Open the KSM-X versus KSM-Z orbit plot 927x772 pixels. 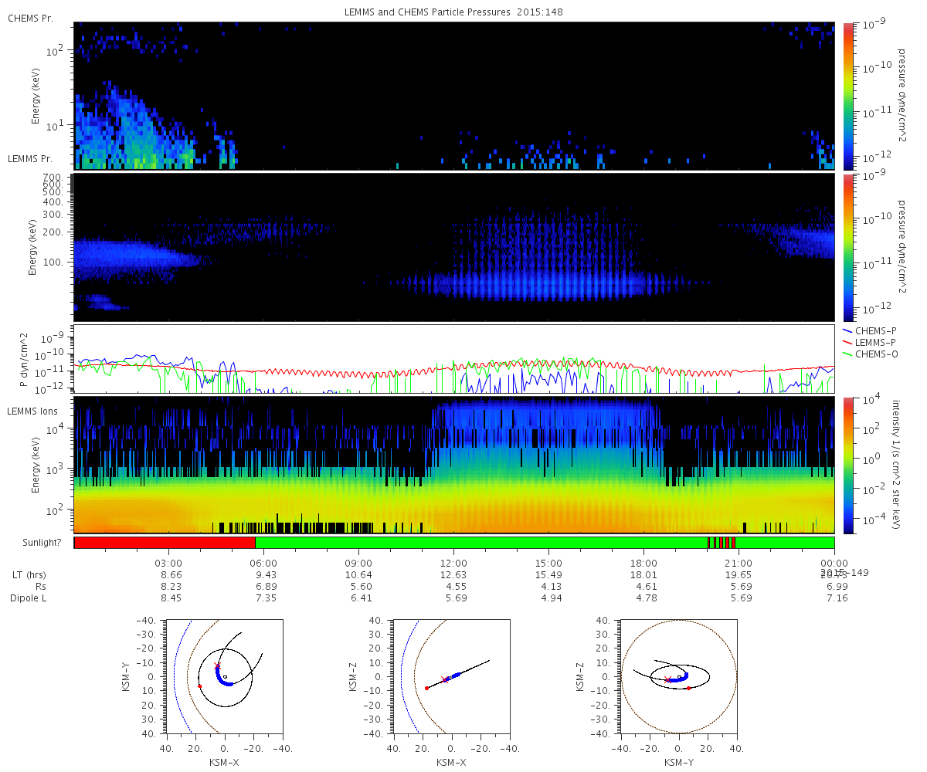[x=452, y=676]
